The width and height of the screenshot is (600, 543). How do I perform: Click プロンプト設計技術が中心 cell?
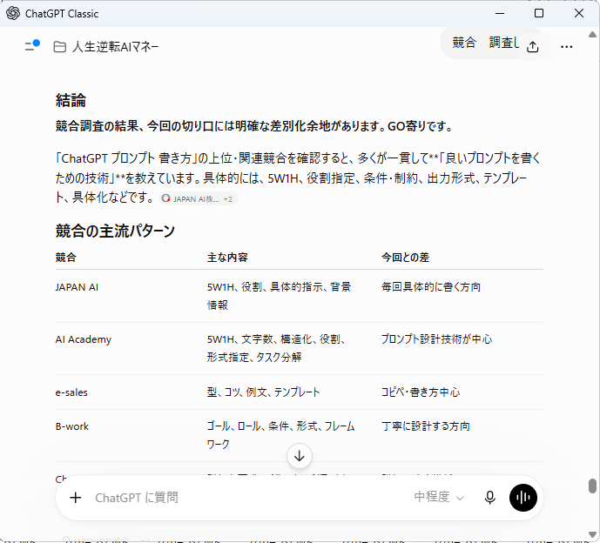436,339
